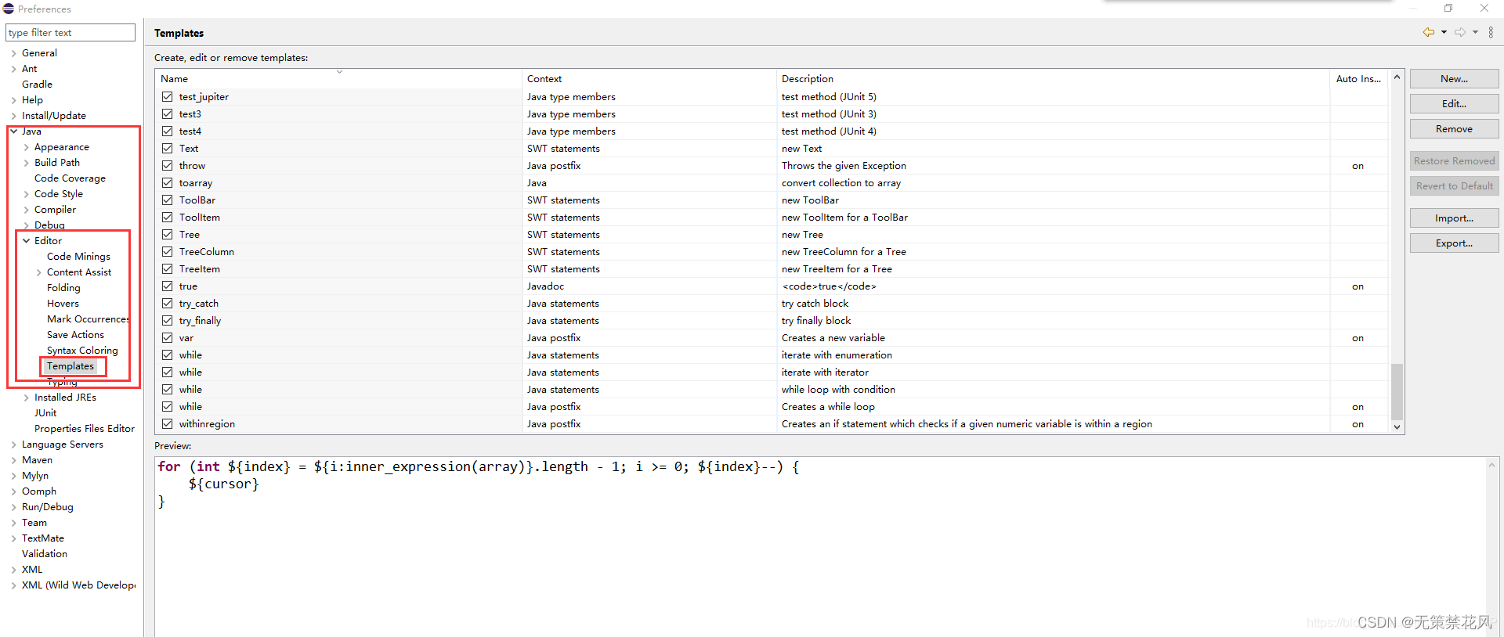Collapse the Editor tree node
This screenshot has height=637, width=1504.
(x=27, y=241)
